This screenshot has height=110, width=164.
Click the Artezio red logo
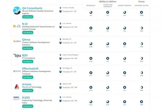pos(17,87)
